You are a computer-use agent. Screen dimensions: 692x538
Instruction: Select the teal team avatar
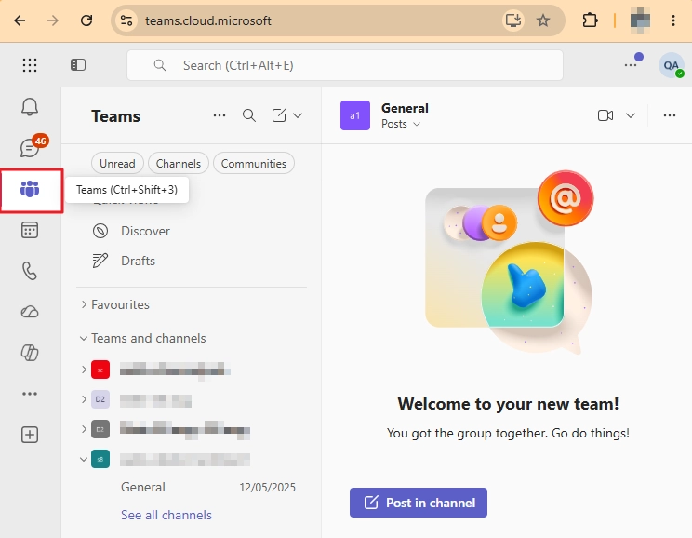[x=100, y=460]
